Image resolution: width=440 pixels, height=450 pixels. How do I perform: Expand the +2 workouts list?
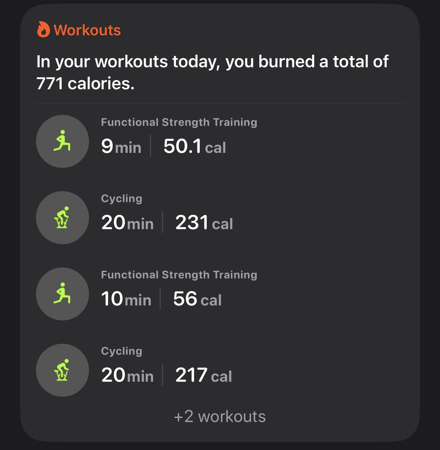(220, 416)
